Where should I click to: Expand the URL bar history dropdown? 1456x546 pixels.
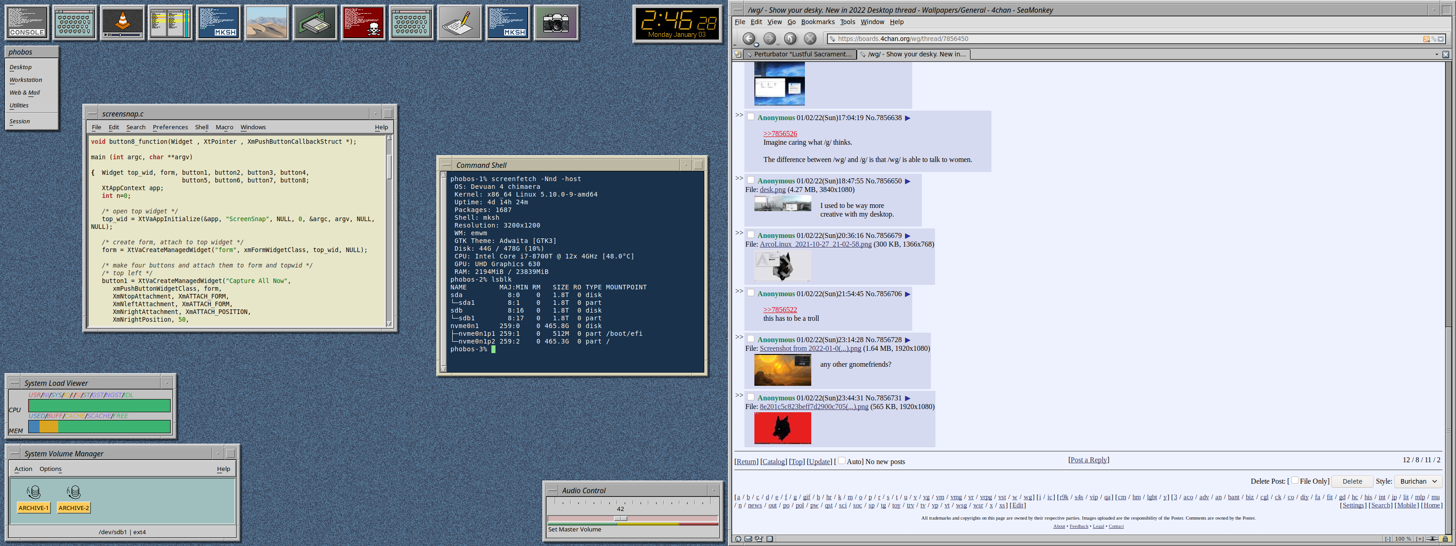1441,39
